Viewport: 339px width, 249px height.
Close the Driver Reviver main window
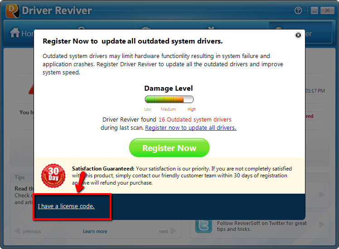[327, 10]
